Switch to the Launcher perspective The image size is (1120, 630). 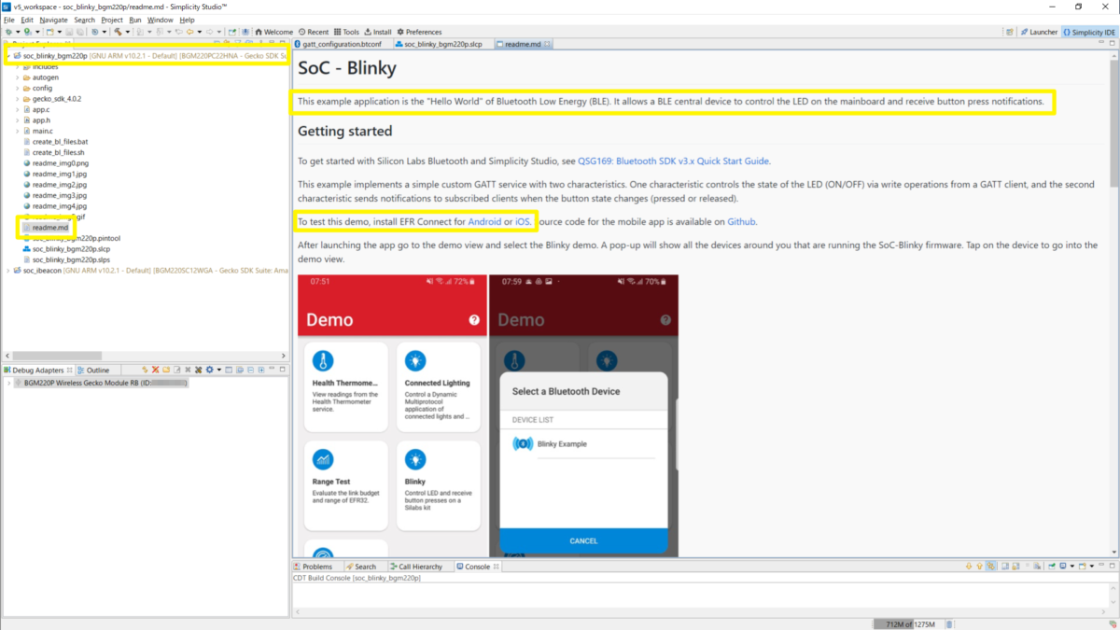(x=1038, y=32)
